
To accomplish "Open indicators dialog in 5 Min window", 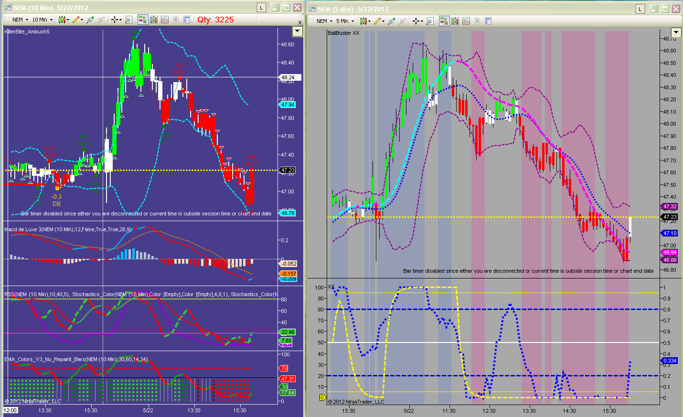I will [x=455, y=21].
